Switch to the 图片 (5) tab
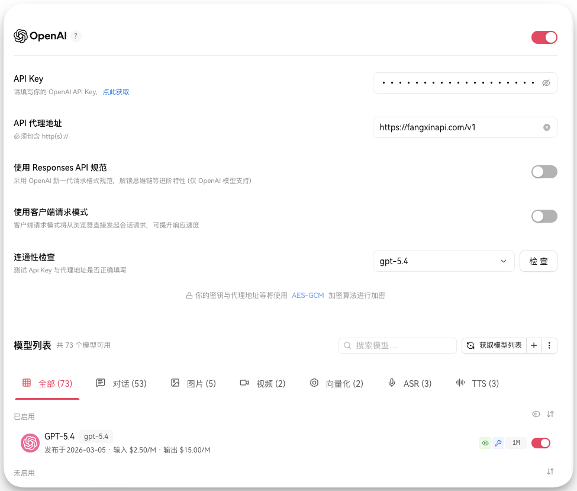577x491 pixels. tap(193, 383)
